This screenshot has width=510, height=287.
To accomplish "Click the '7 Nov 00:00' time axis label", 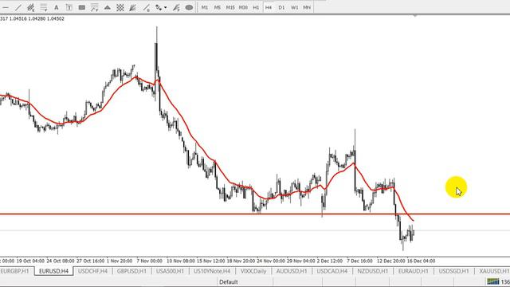I will click(149, 261).
